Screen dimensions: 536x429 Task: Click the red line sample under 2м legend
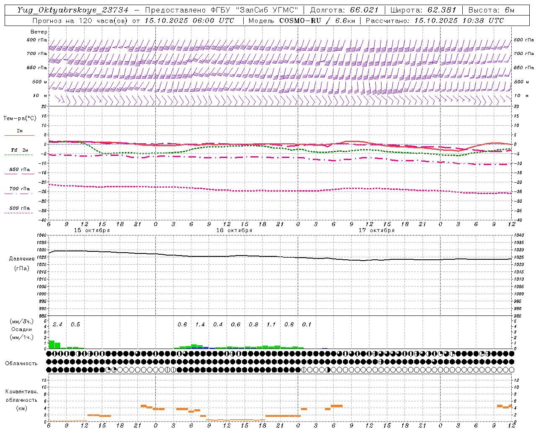[x=19, y=136]
